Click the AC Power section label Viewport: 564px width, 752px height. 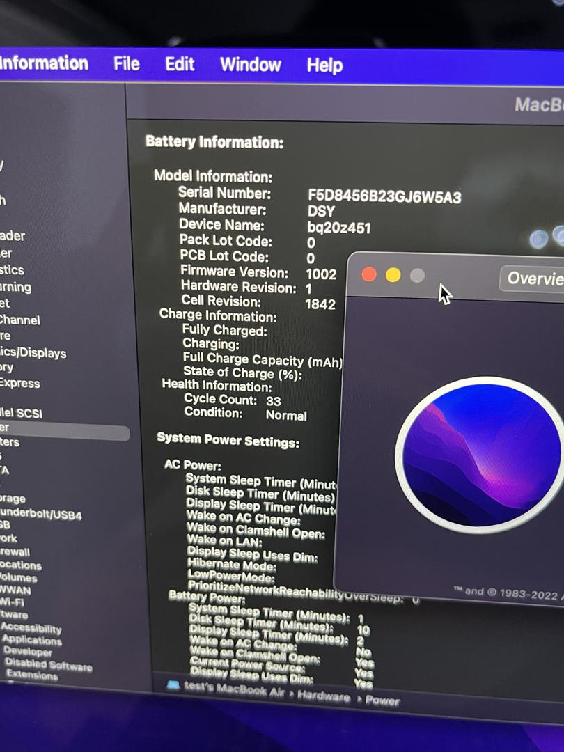coord(192,464)
